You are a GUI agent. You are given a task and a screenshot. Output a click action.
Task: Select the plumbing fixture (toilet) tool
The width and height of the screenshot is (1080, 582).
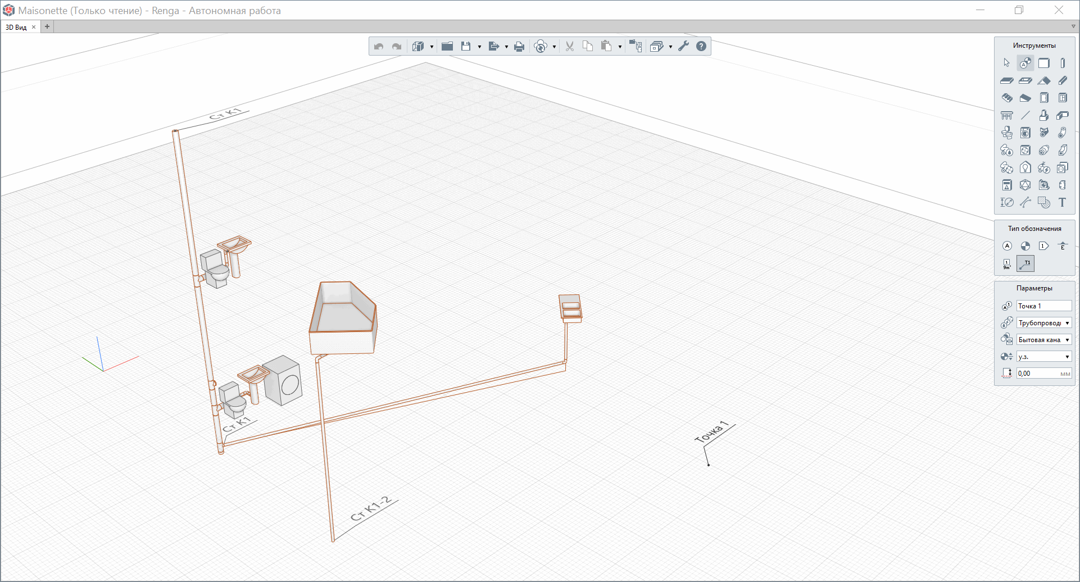click(x=1006, y=133)
